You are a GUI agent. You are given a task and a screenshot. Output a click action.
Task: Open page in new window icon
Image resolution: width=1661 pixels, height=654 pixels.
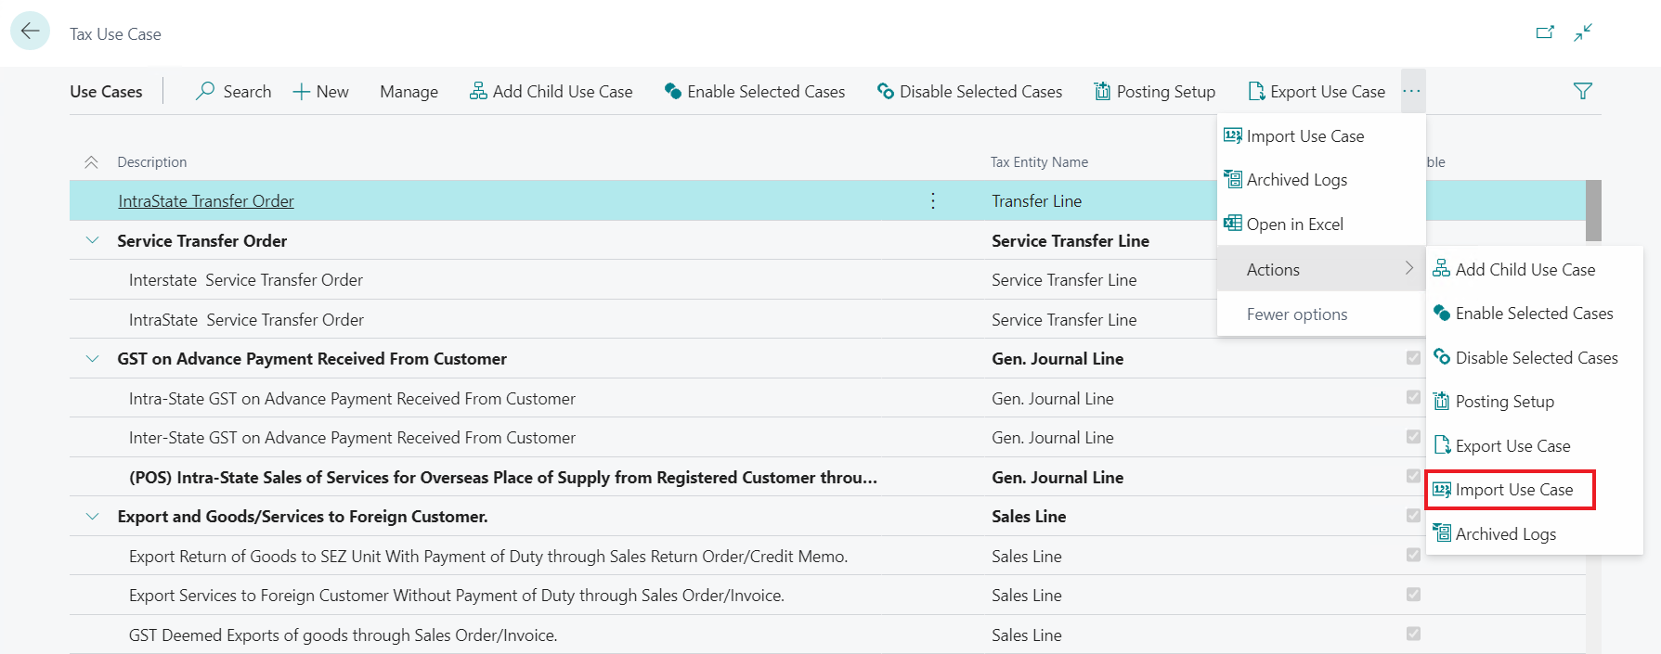pyautogui.click(x=1545, y=32)
